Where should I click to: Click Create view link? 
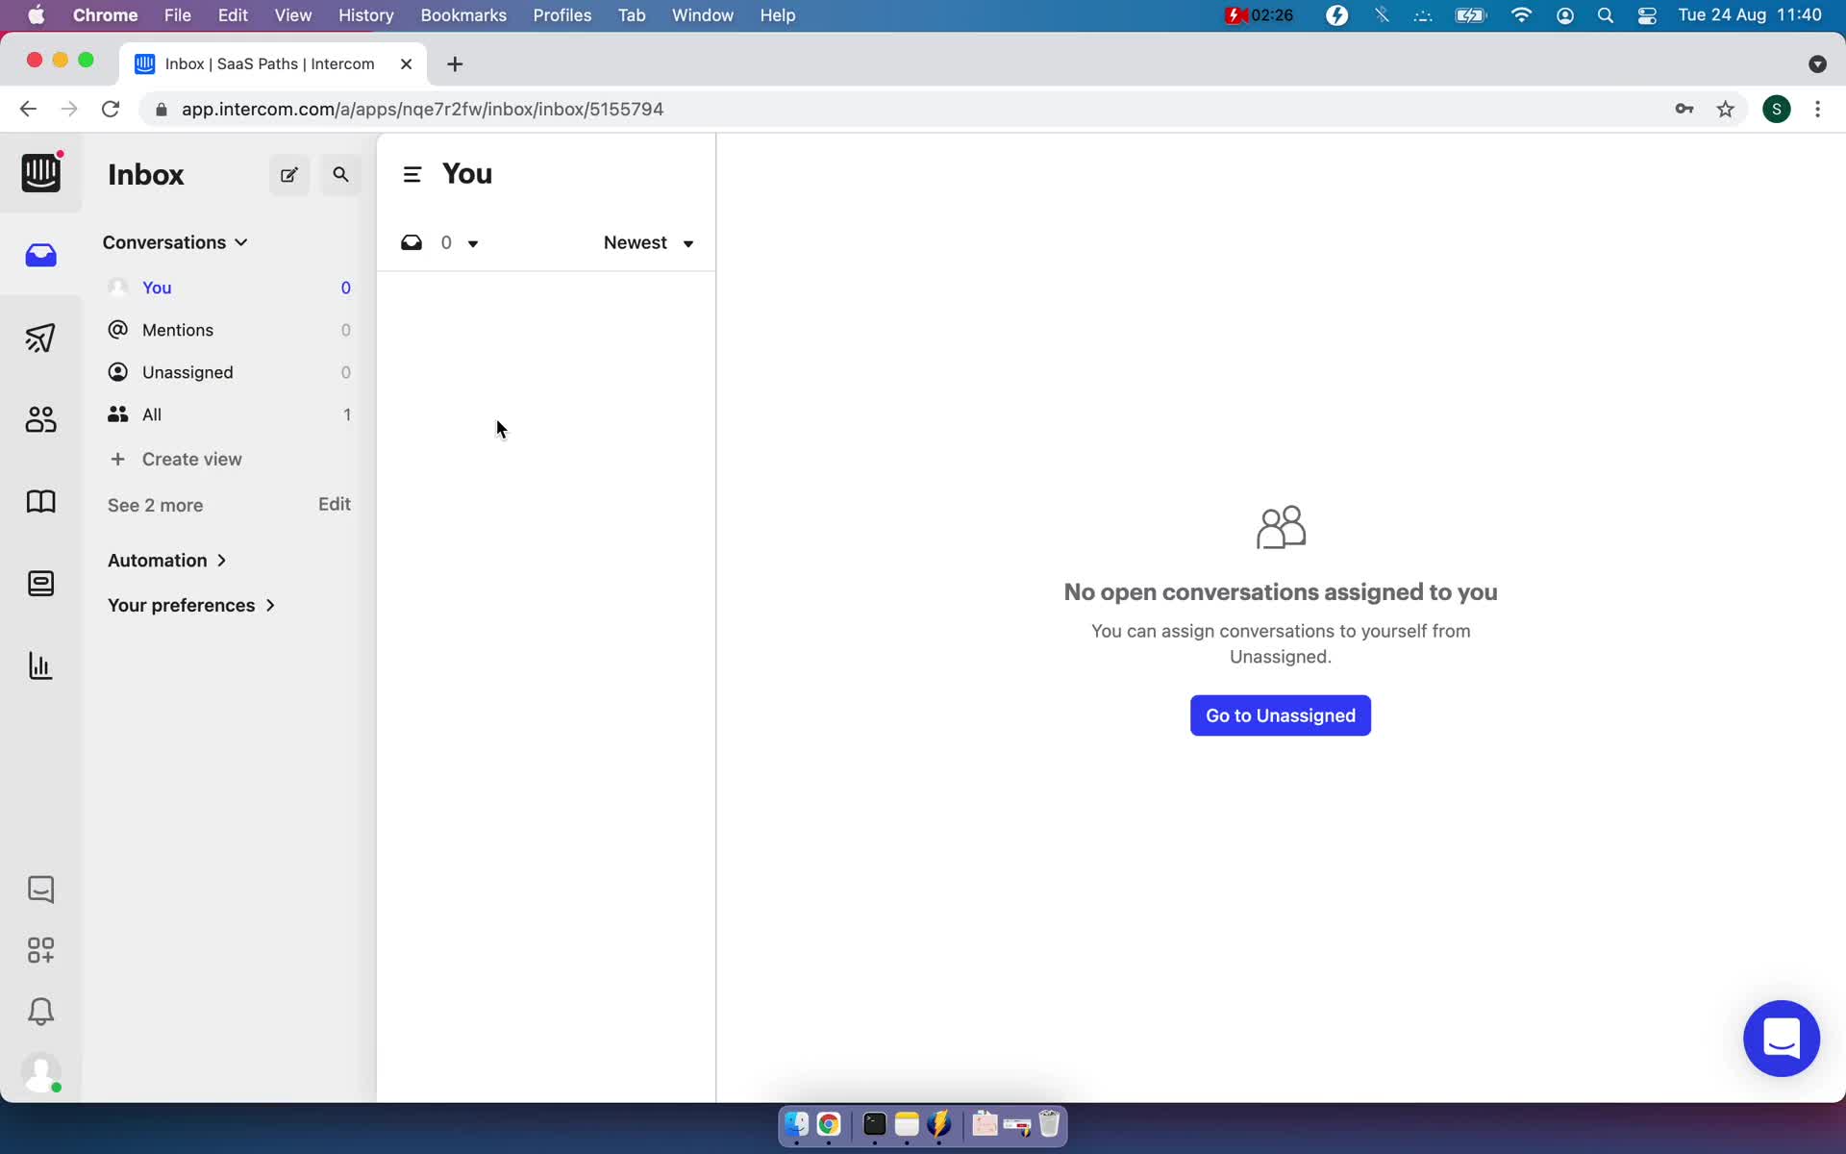[x=191, y=459]
